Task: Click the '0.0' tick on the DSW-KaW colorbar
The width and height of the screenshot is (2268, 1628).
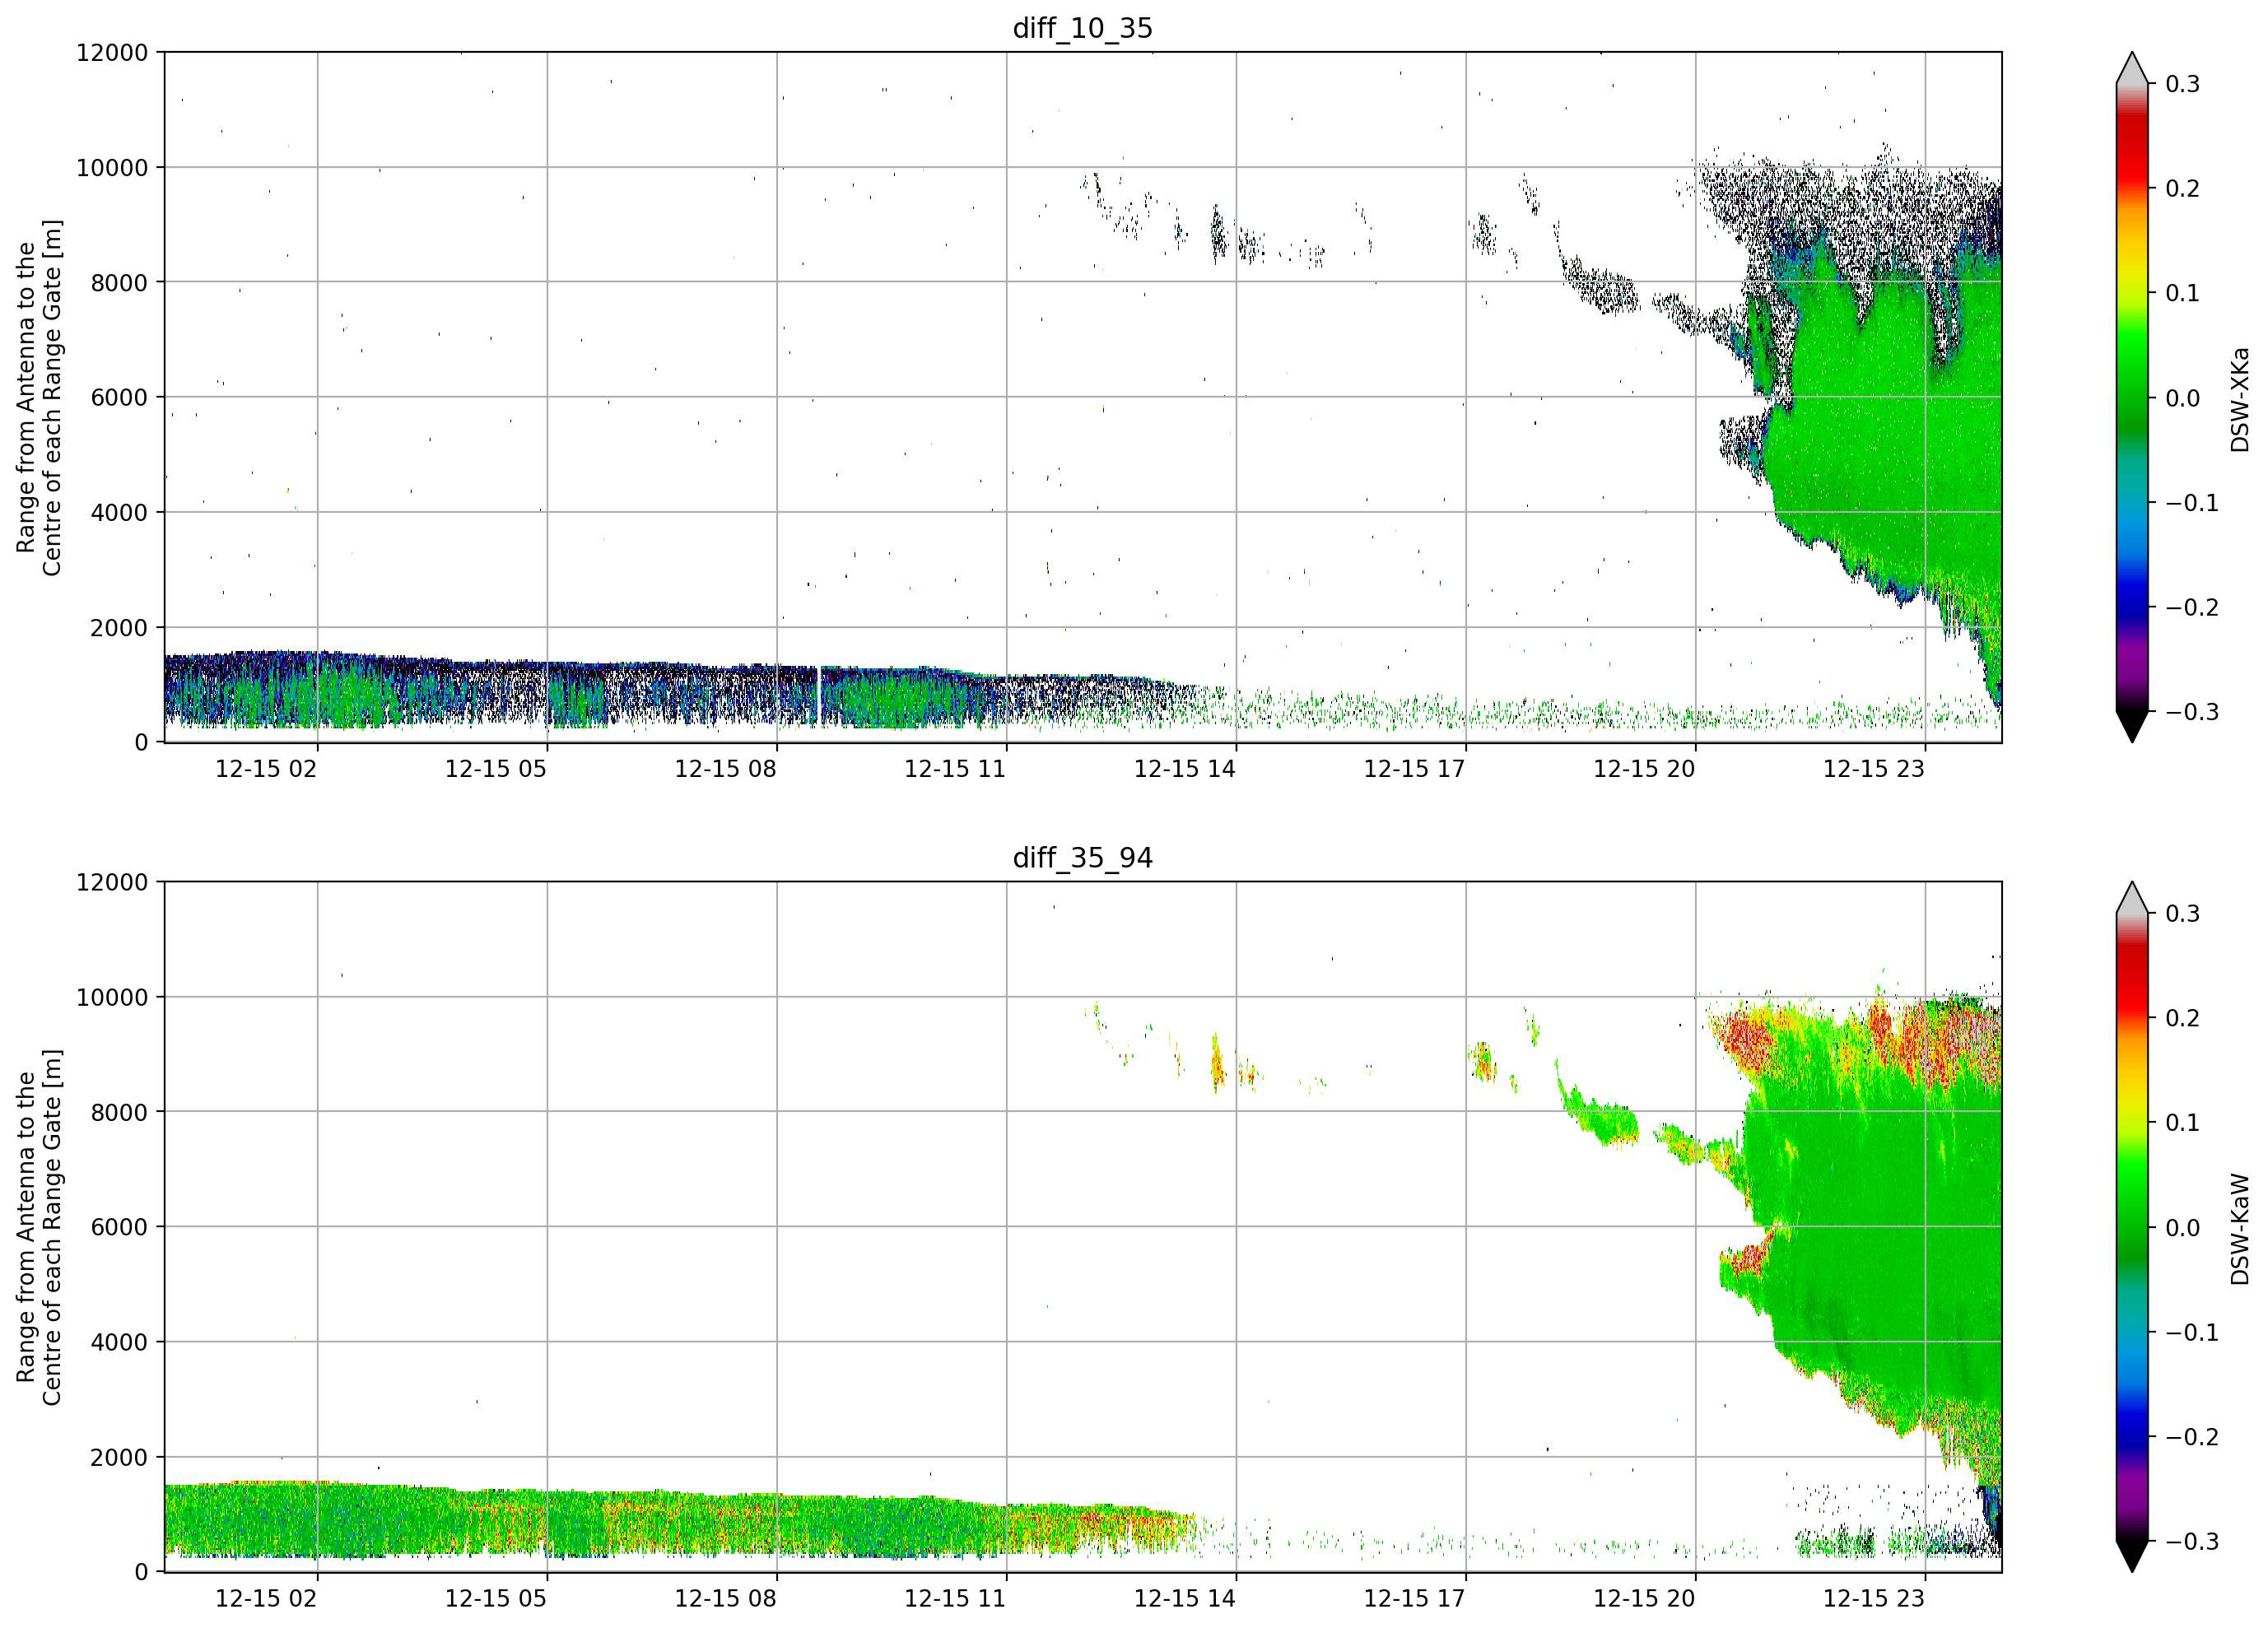Action: click(2182, 1228)
